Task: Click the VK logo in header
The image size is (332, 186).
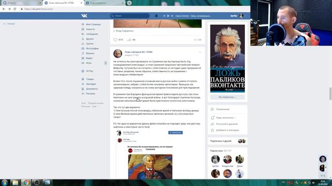Action: [x=84, y=16]
